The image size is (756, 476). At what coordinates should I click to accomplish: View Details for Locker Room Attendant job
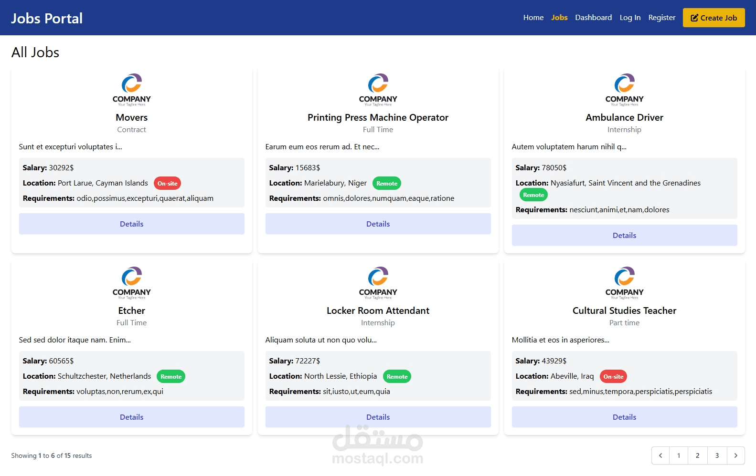pyautogui.click(x=378, y=417)
